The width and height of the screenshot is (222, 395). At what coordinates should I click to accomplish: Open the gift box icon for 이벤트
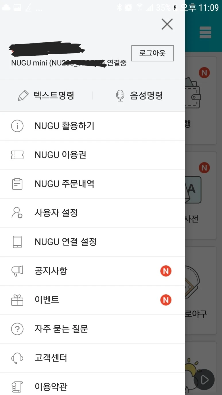pos(17,300)
